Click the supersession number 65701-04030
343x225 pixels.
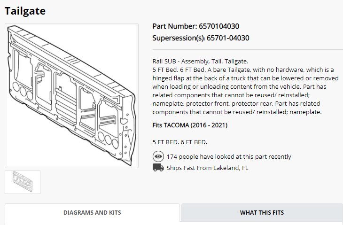[228, 38]
